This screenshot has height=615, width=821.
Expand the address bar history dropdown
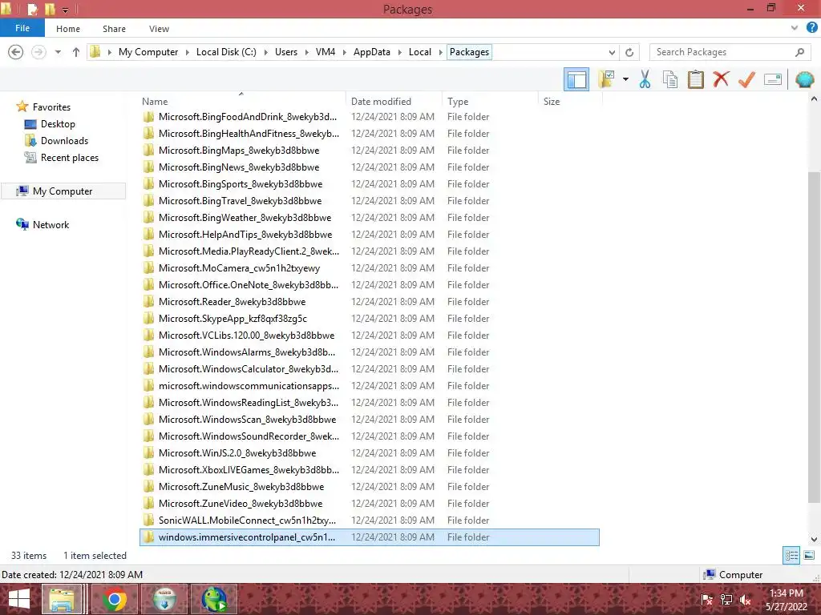pyautogui.click(x=612, y=52)
